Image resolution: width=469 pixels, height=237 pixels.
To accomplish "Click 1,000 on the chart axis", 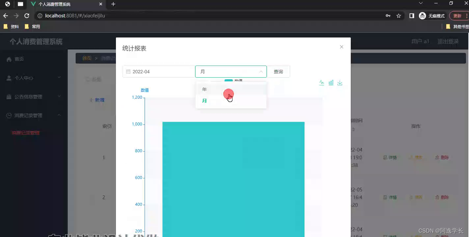I will (x=137, y=124).
